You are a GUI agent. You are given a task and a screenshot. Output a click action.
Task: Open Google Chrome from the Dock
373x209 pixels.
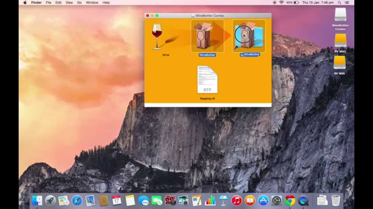[x=290, y=201]
